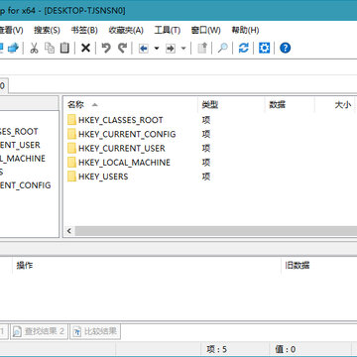
Task: Open the Settings gear icon
Action: click(264, 49)
